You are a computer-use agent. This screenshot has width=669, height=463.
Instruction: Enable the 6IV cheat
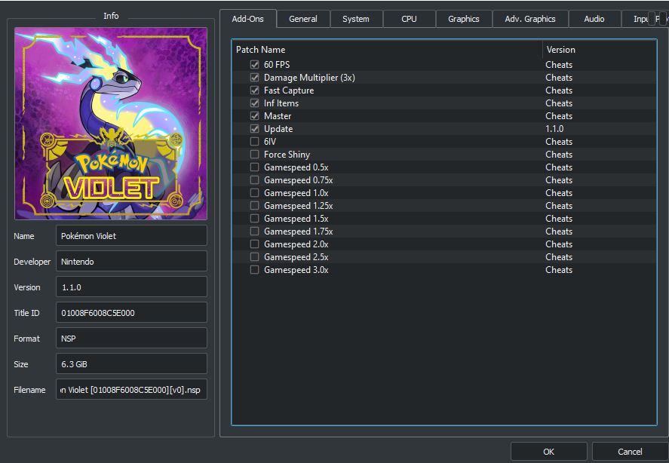pyautogui.click(x=254, y=141)
